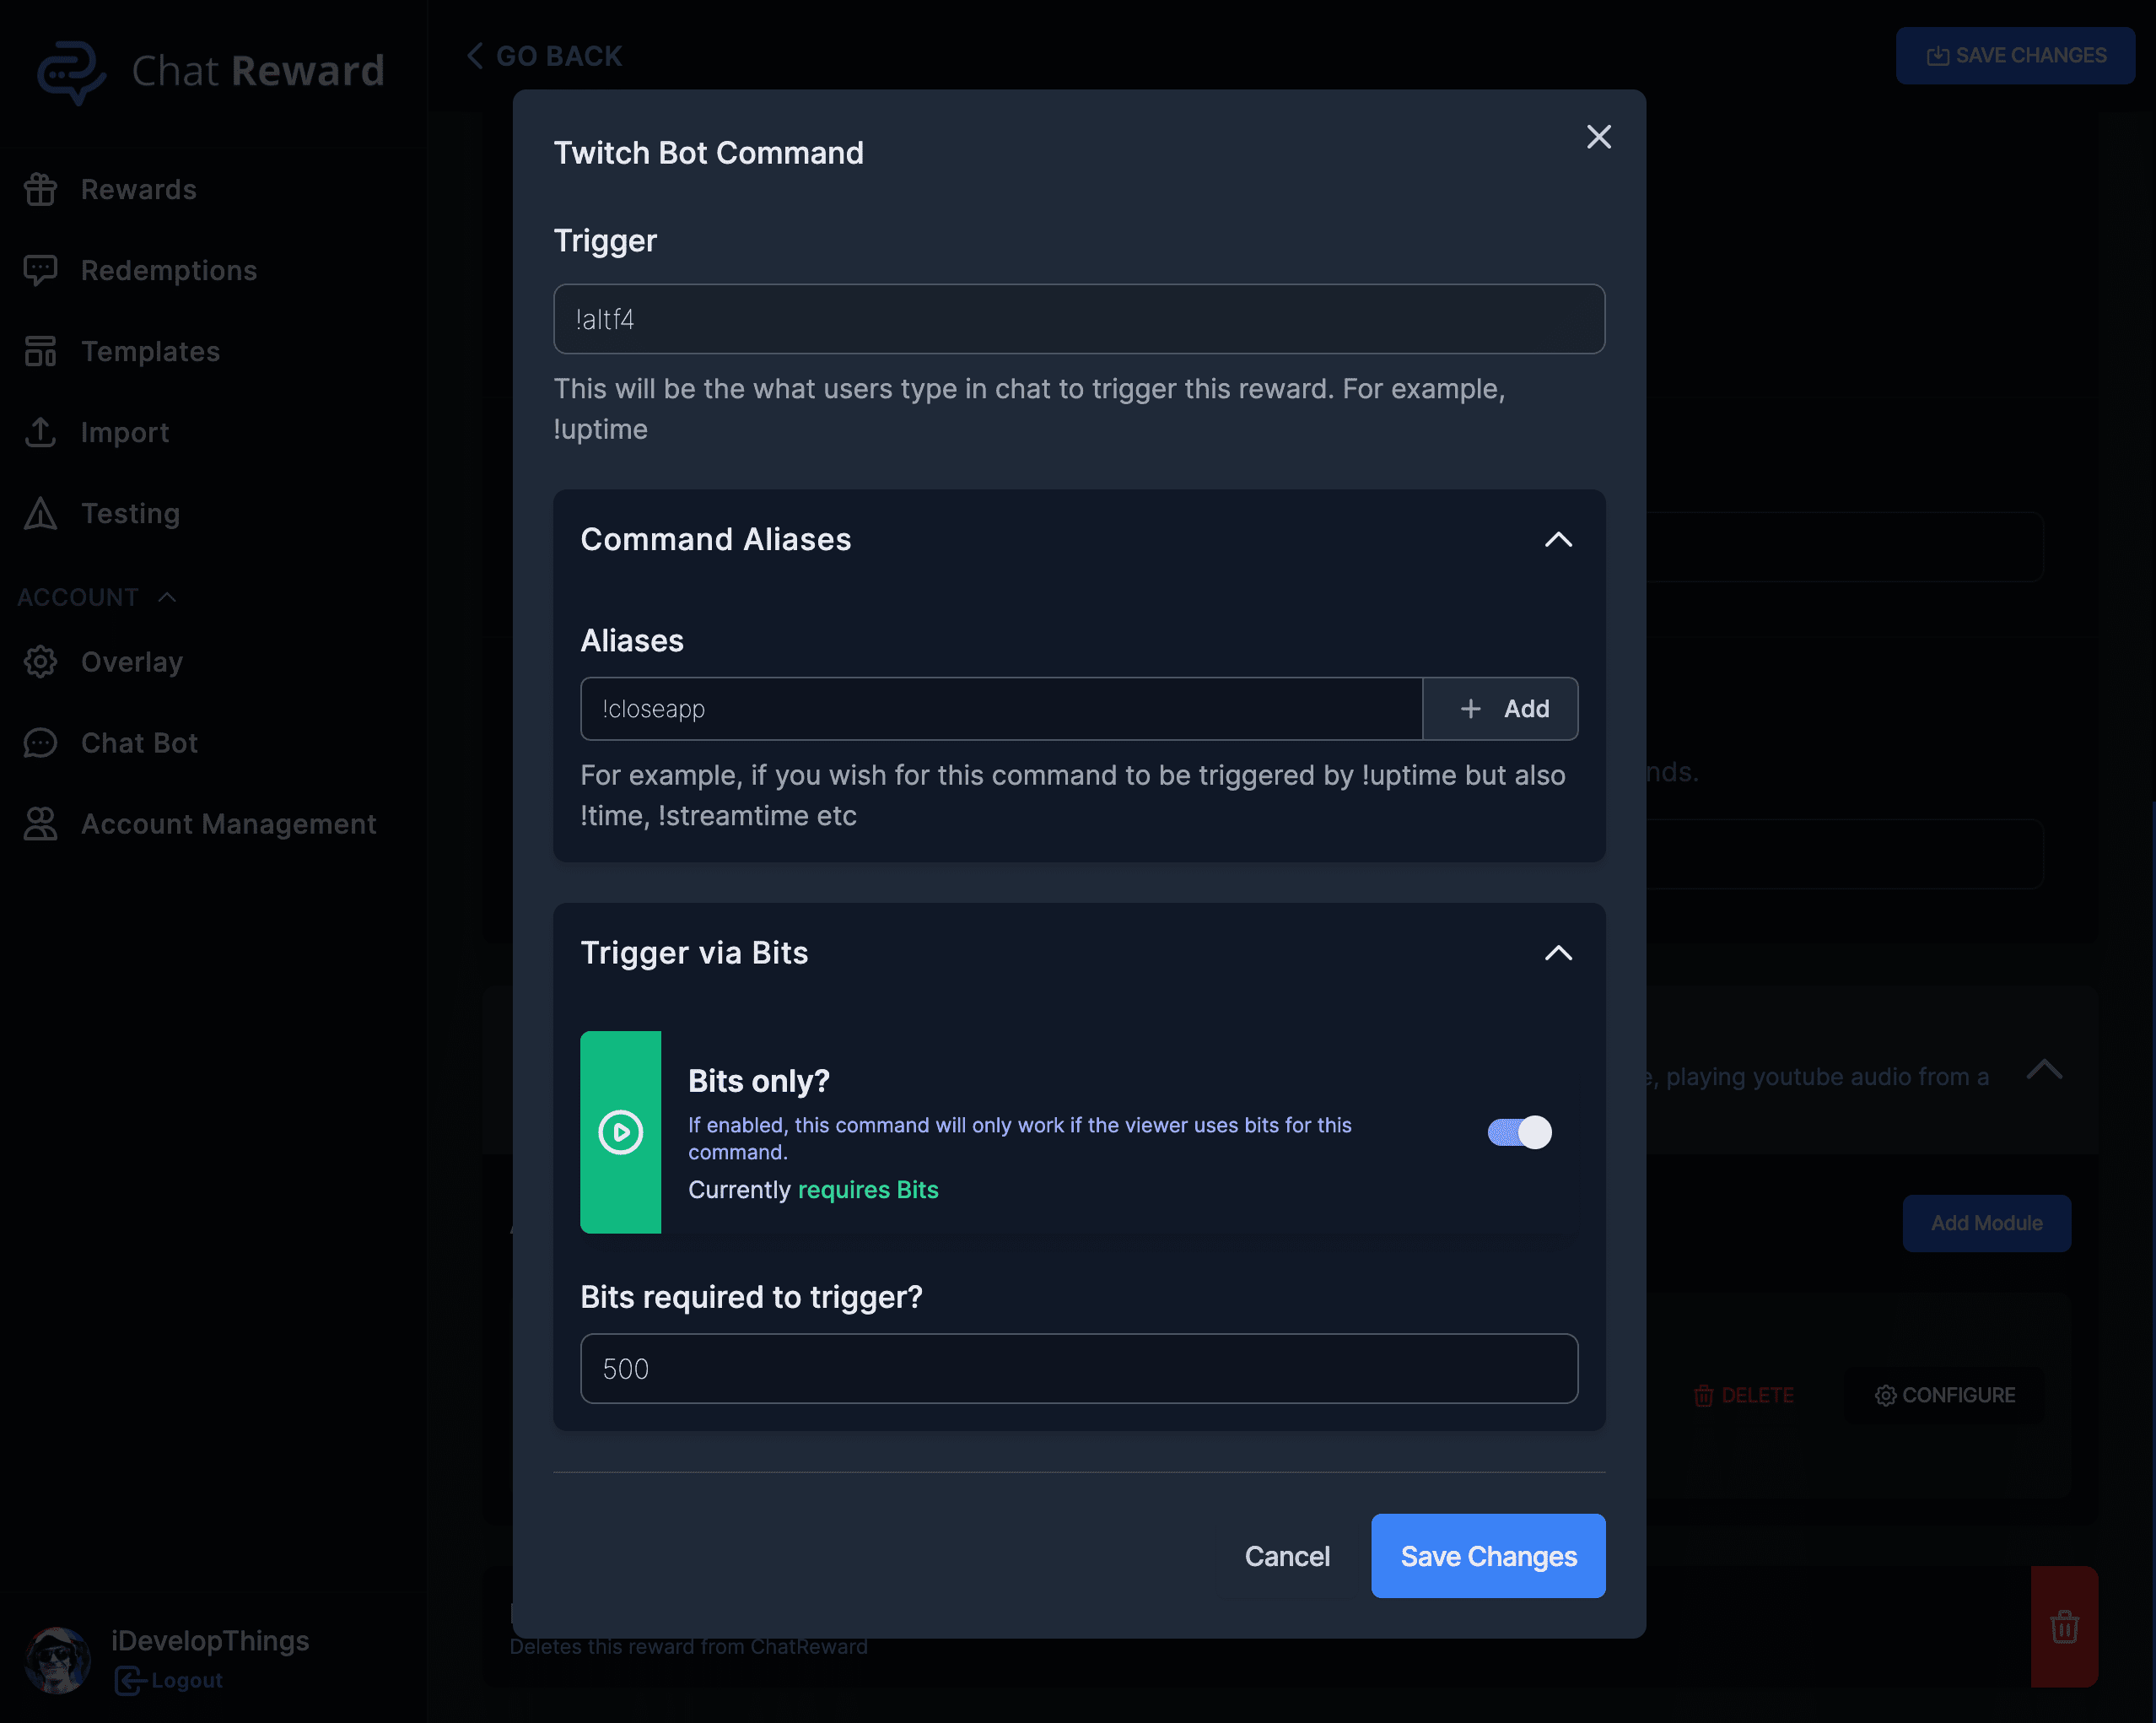The width and height of the screenshot is (2156, 1723).
Task: Collapse the Trigger via Bits section
Action: click(x=1558, y=953)
